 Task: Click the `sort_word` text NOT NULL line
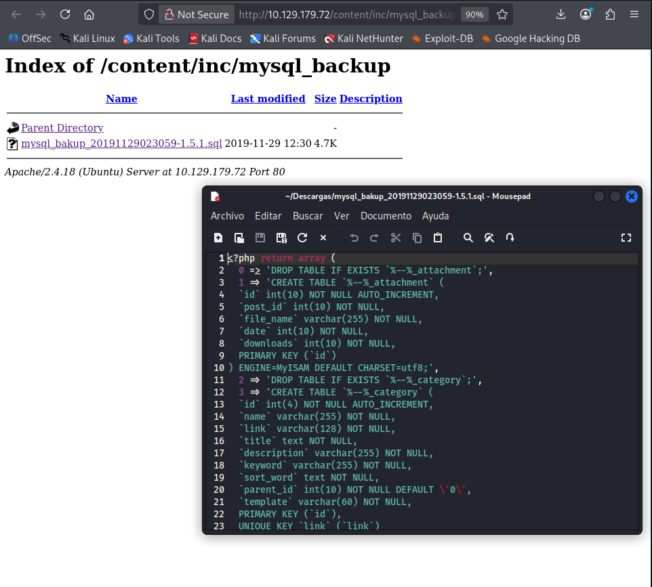pos(309,478)
